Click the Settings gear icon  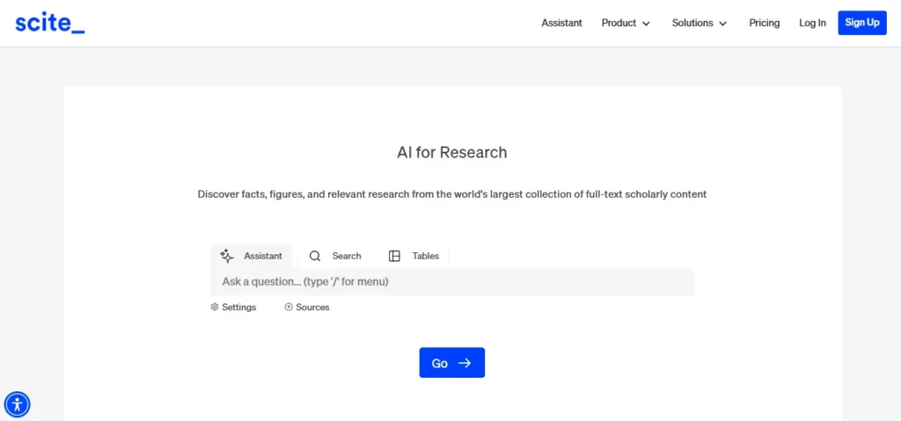point(215,307)
